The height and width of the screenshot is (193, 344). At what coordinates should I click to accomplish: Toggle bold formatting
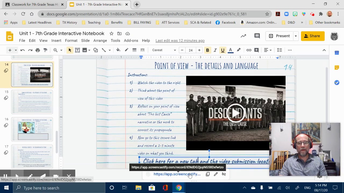coord(207,50)
